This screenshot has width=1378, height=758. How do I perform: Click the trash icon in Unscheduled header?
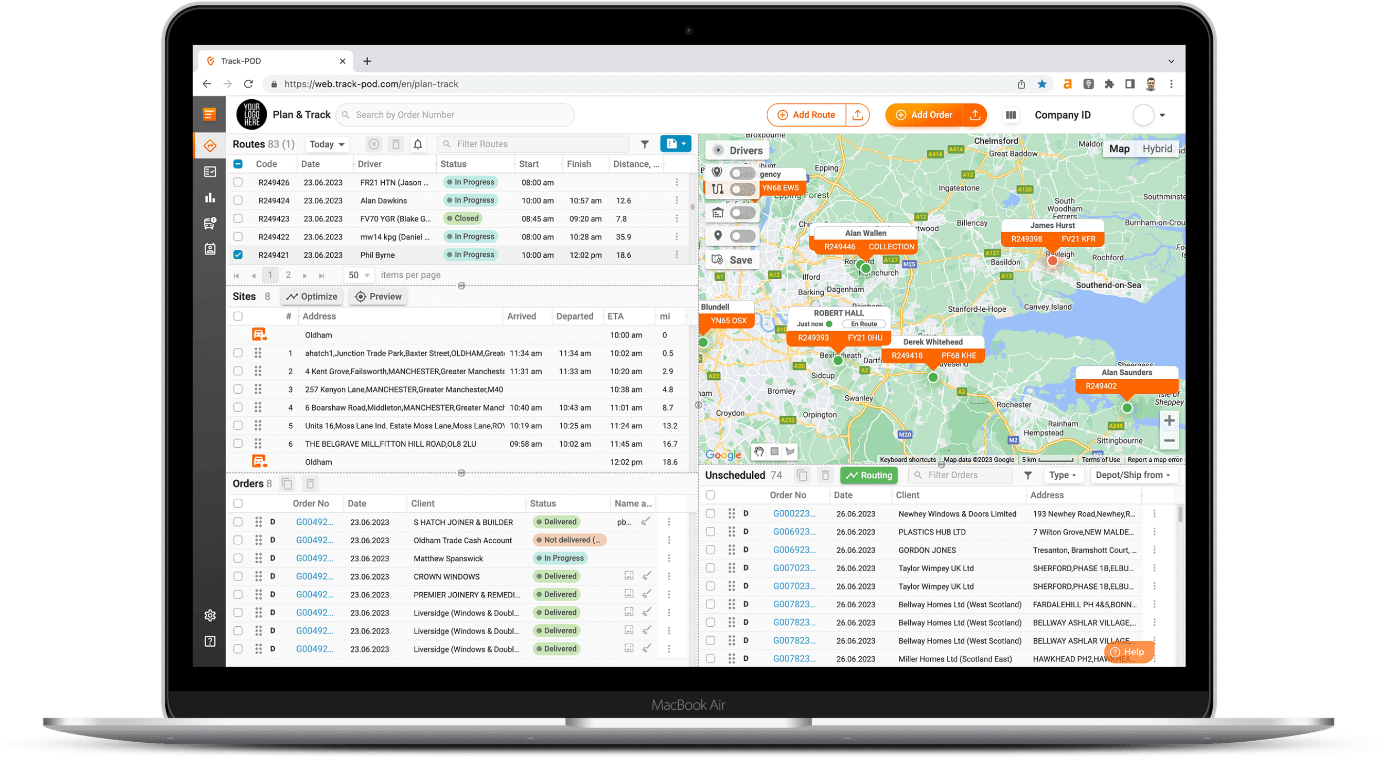point(825,475)
